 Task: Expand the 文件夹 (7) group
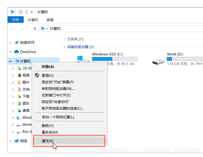coord(65,39)
